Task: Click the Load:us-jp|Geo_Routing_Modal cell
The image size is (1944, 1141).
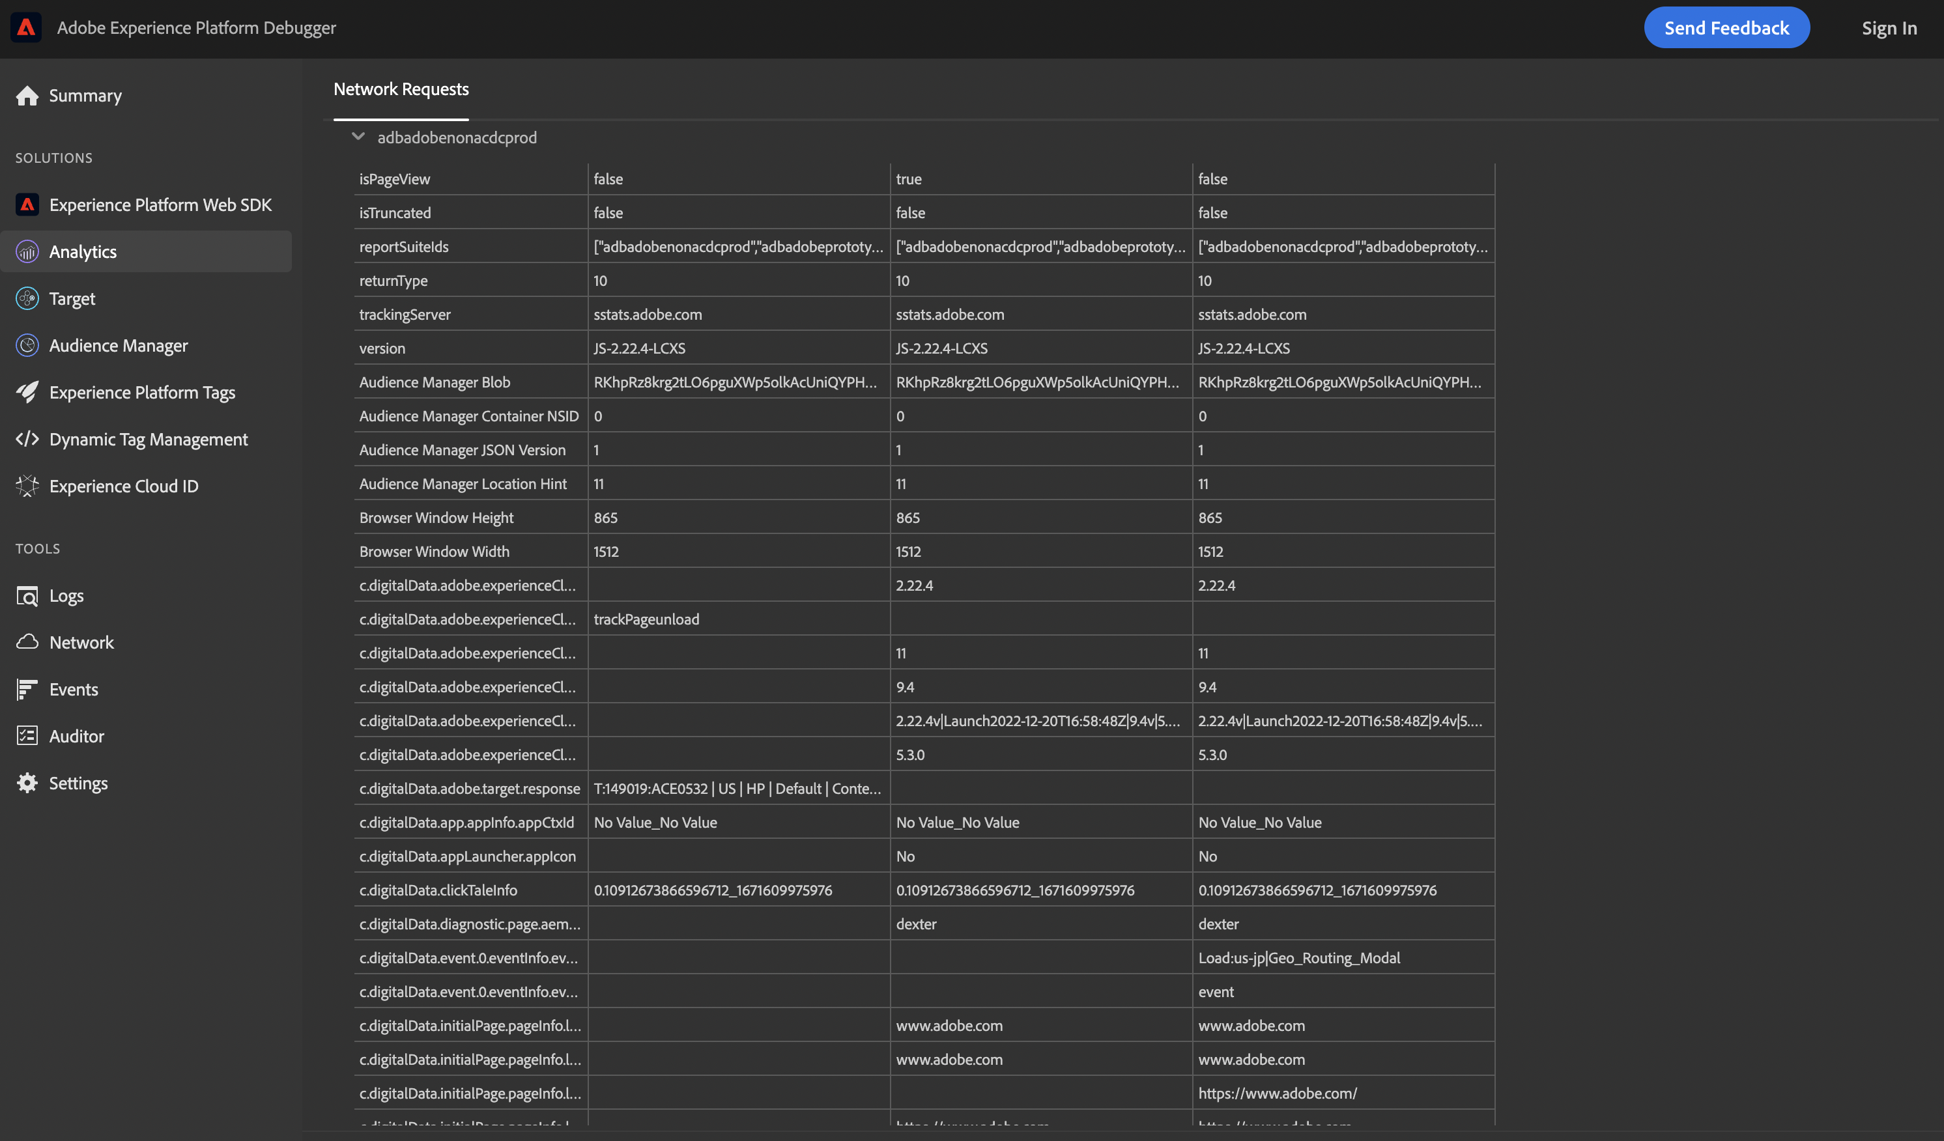Action: [x=1299, y=958]
